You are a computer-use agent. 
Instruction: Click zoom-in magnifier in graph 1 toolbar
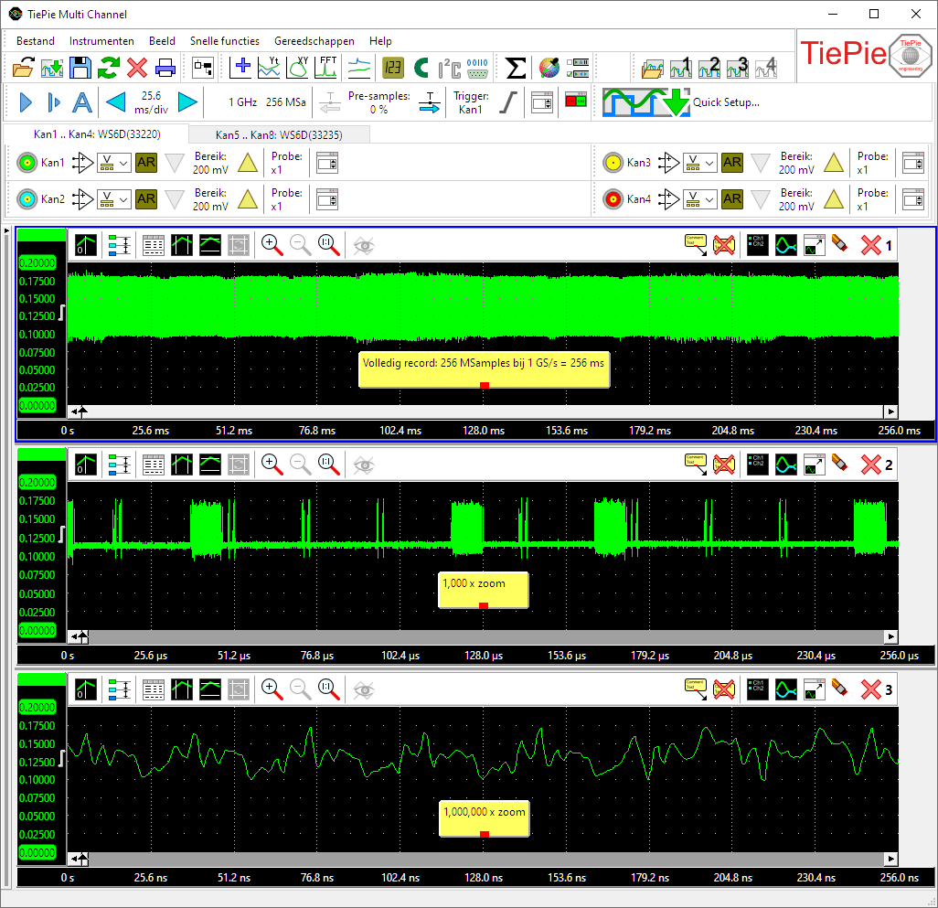[272, 243]
